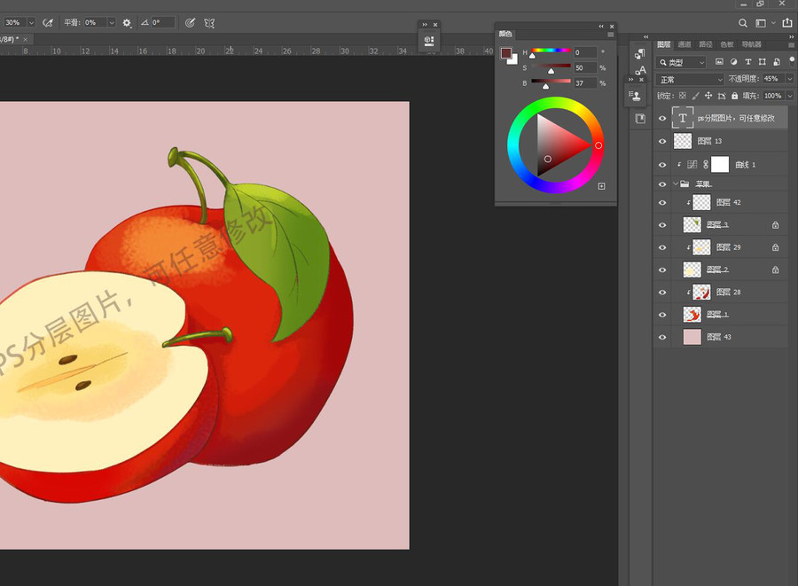Open the 平滑 smoothing dropdown arrow
This screenshot has width=798, height=586.
(x=112, y=23)
